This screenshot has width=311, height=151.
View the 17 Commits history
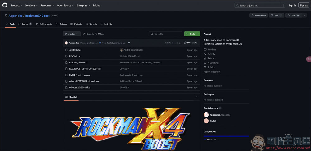pos(190,43)
